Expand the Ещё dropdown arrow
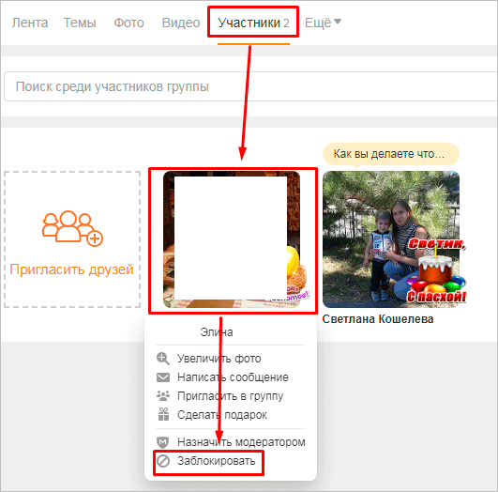The width and height of the screenshot is (498, 492). (338, 22)
